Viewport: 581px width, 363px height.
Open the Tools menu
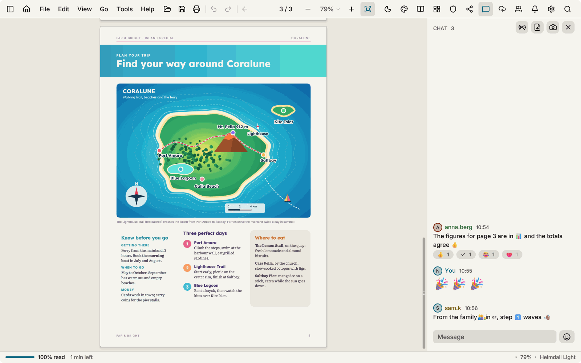click(125, 9)
